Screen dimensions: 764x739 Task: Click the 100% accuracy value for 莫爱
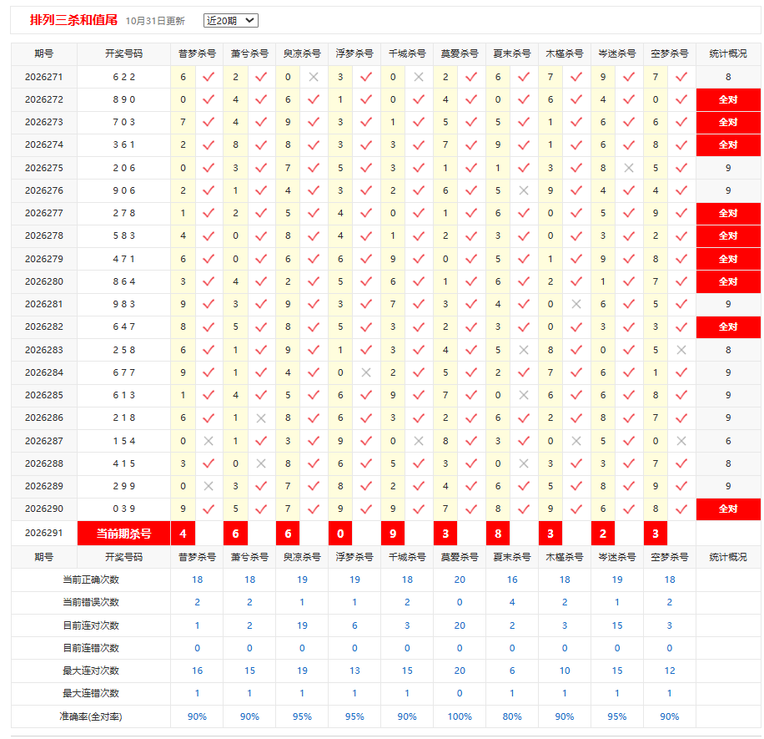tap(460, 716)
